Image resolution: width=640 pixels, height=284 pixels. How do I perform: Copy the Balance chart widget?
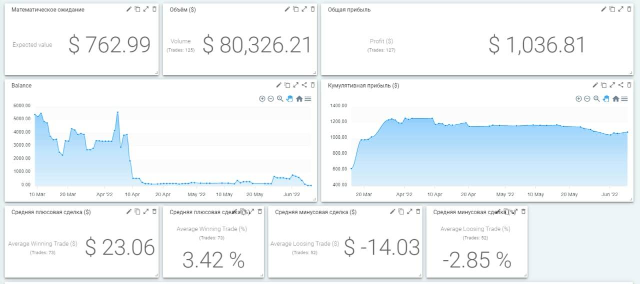287,85
